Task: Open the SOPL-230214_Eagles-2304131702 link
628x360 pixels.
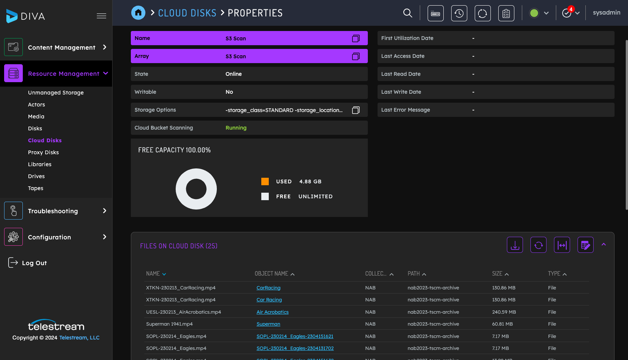Action: [x=295, y=348]
